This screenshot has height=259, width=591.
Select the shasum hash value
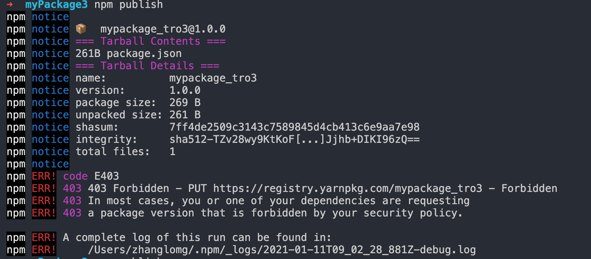[x=294, y=127]
